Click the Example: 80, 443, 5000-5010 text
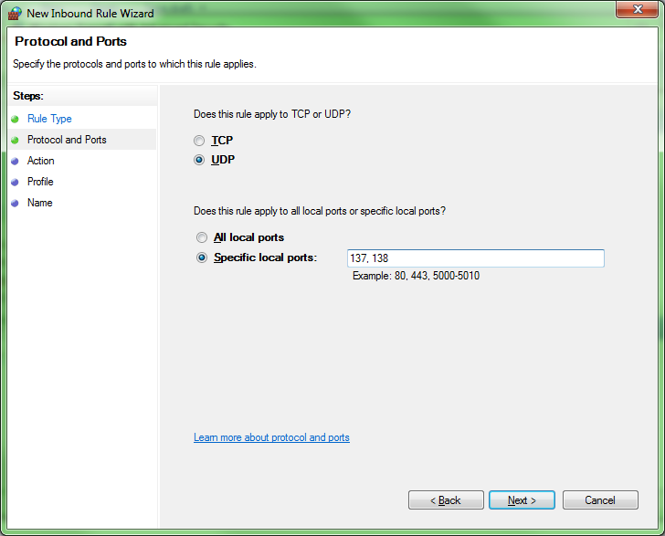The height and width of the screenshot is (536, 665). point(416,276)
